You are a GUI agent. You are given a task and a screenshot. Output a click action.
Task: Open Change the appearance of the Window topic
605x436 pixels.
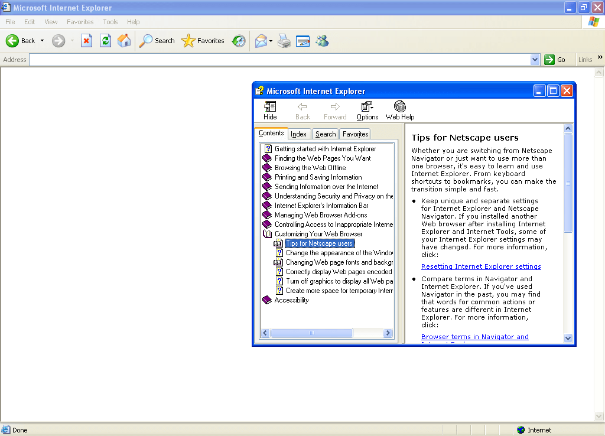point(339,253)
